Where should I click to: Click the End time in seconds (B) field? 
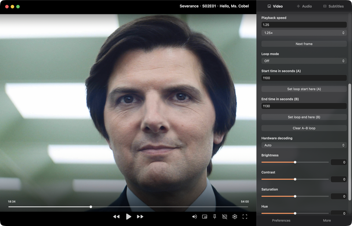304,106
